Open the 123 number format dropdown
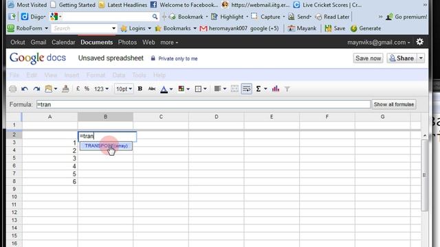Viewport: 440px width, 247px height. coord(101,89)
